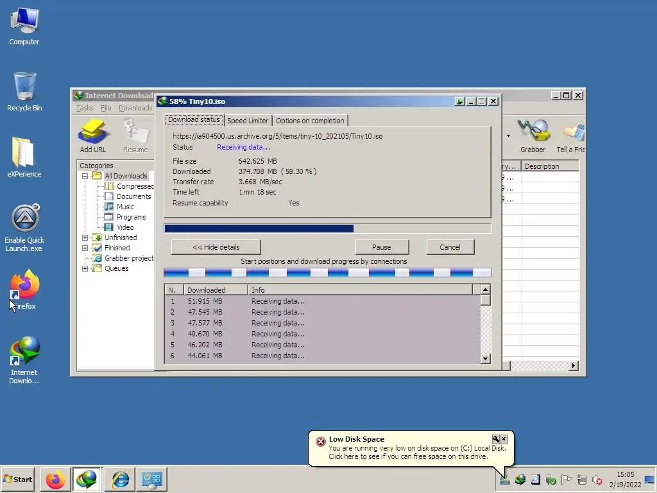Image resolution: width=657 pixels, height=493 pixels.
Task: Open the Options on completion tab
Action: point(310,121)
